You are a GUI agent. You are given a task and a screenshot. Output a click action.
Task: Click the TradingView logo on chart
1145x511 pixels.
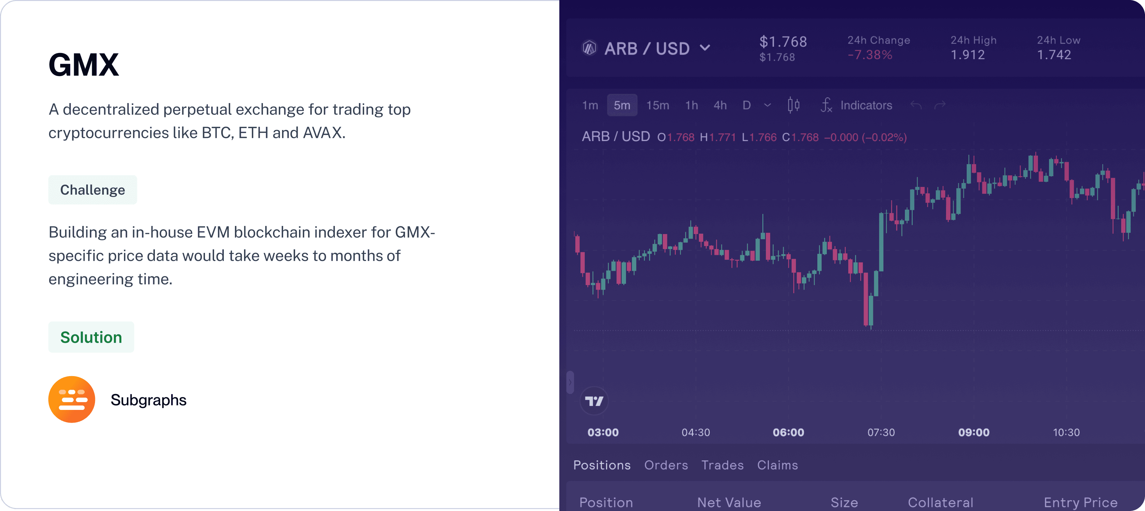[594, 401]
